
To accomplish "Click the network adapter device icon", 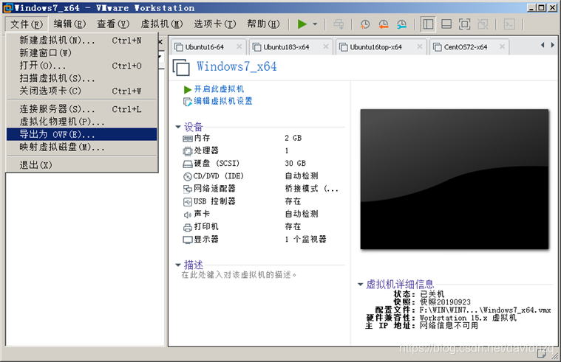I will (x=187, y=189).
